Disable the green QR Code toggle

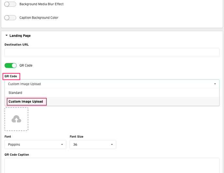(x=10, y=65)
